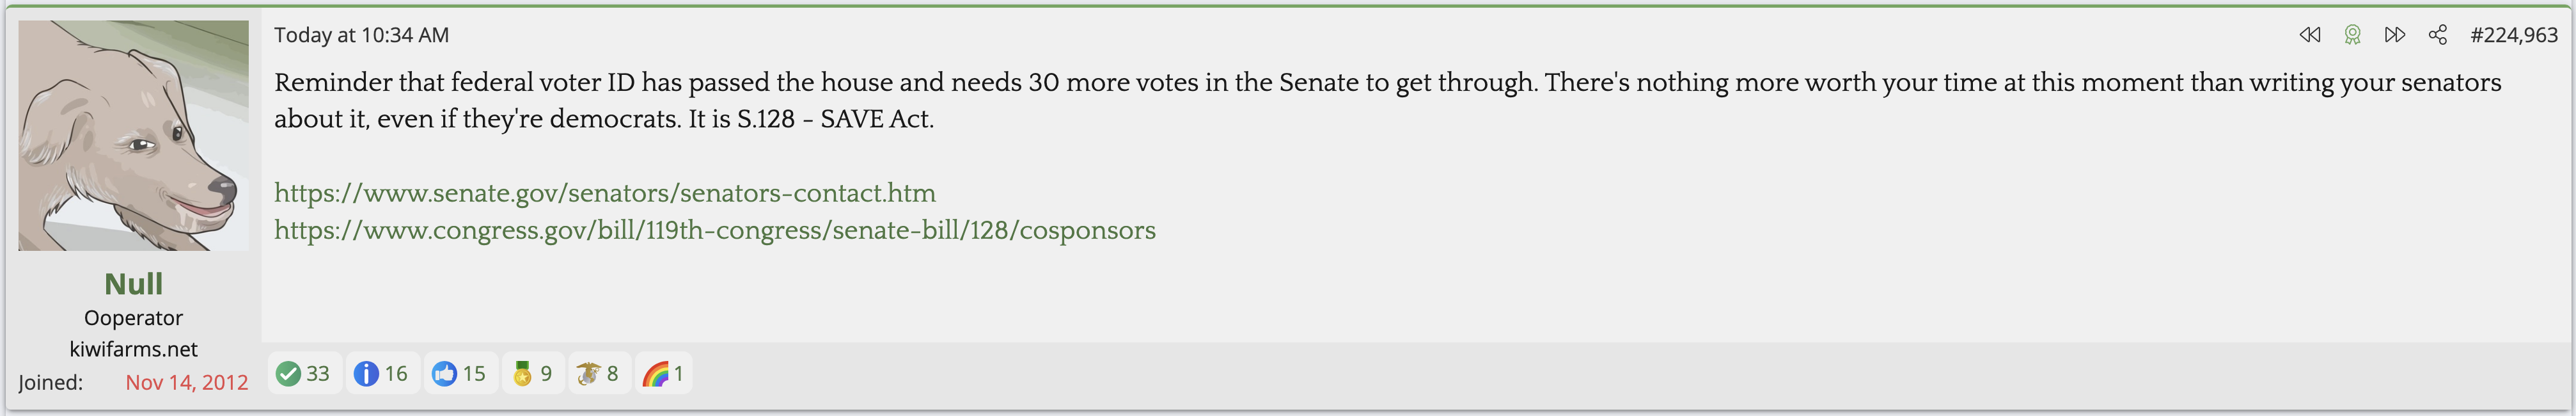The image size is (2576, 416).
Task: Click the dog avatar image
Action: [133, 135]
